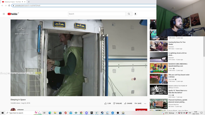Open the three-dot more actions menu
The image size is (205, 115).
point(145,103)
